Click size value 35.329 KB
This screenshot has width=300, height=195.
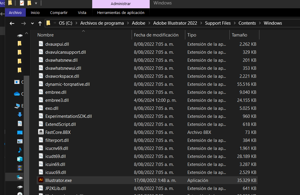(x=247, y=180)
